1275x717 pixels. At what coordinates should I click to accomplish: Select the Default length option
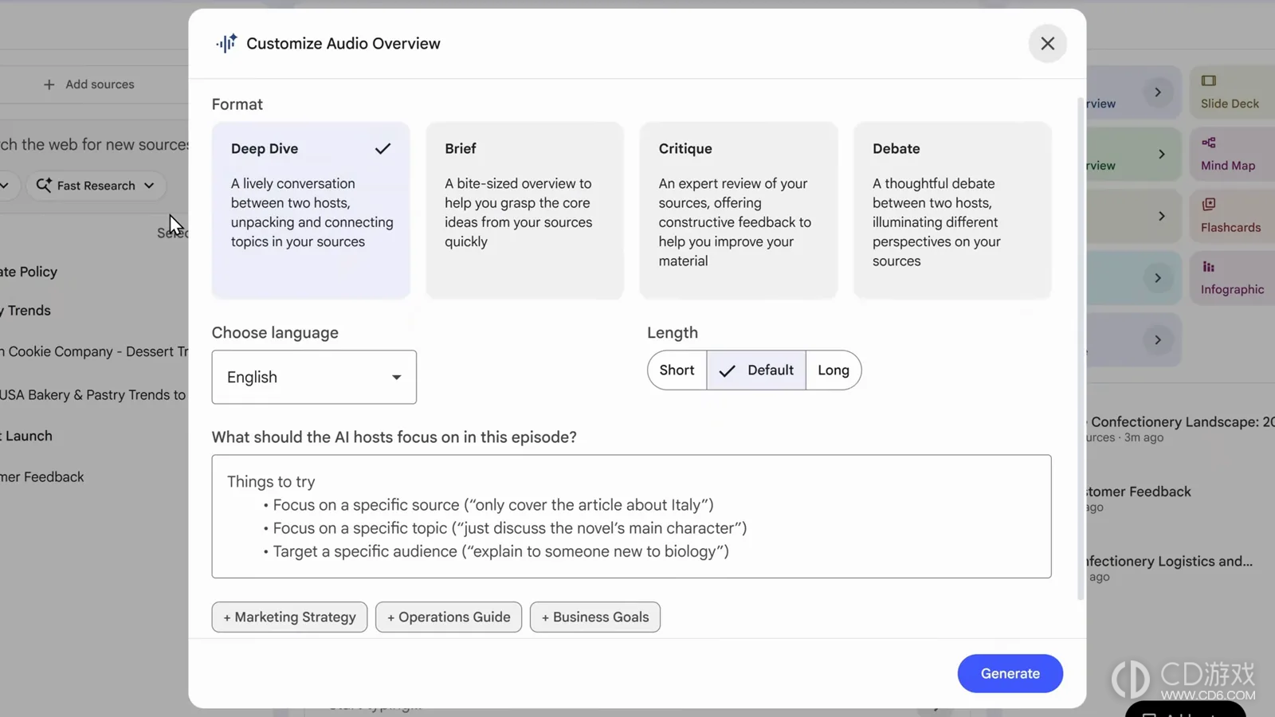pyautogui.click(x=756, y=370)
